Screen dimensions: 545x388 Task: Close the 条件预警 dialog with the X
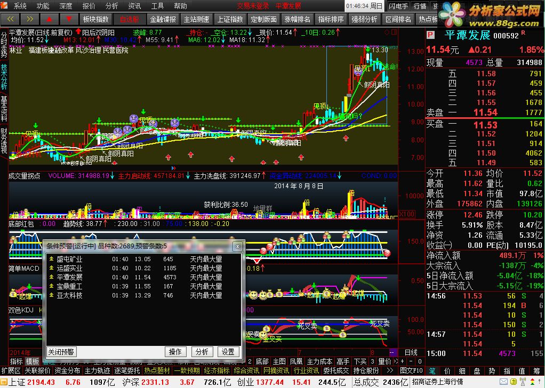pyautogui.click(x=237, y=246)
